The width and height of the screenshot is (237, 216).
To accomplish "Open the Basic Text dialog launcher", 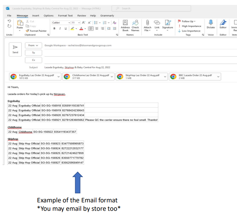I will coord(117,35).
